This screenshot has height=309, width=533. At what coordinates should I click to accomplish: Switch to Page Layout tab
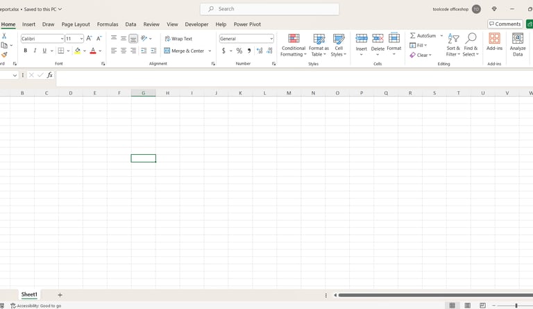pyautogui.click(x=76, y=24)
